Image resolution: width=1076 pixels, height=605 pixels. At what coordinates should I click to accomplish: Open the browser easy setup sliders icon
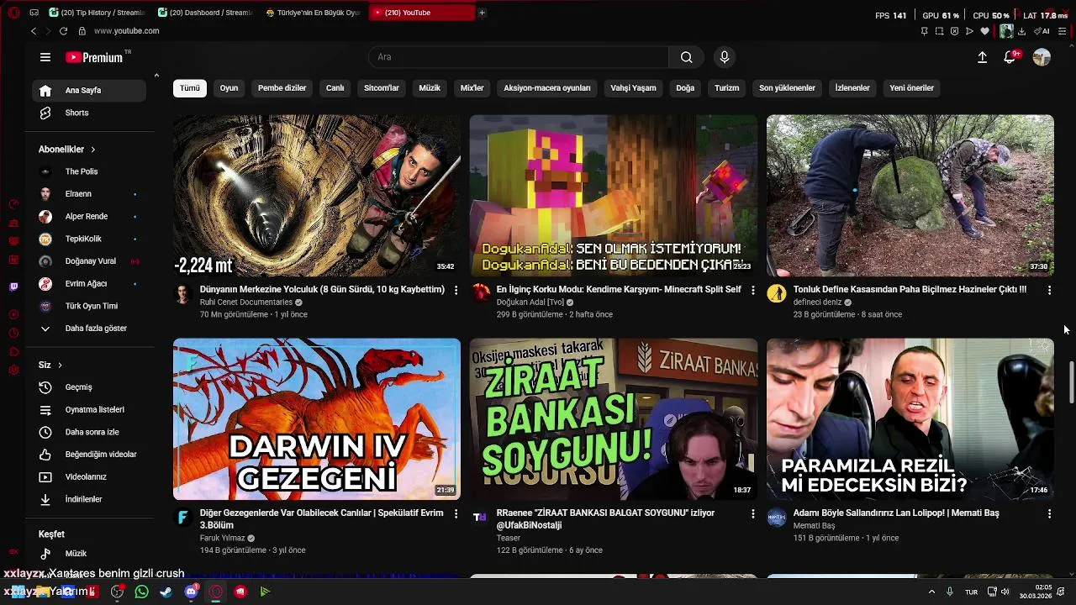tap(1063, 31)
